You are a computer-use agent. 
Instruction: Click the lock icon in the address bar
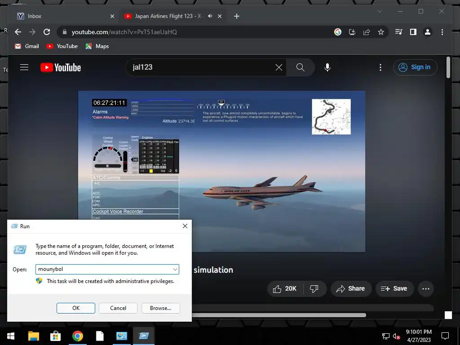(65, 32)
